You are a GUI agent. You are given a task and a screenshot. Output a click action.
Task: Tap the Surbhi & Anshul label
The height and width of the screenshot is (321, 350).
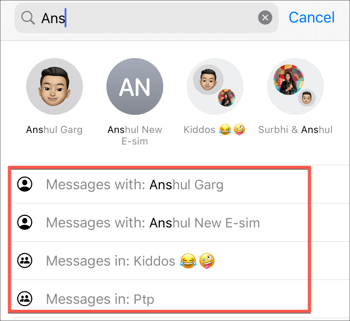point(295,130)
